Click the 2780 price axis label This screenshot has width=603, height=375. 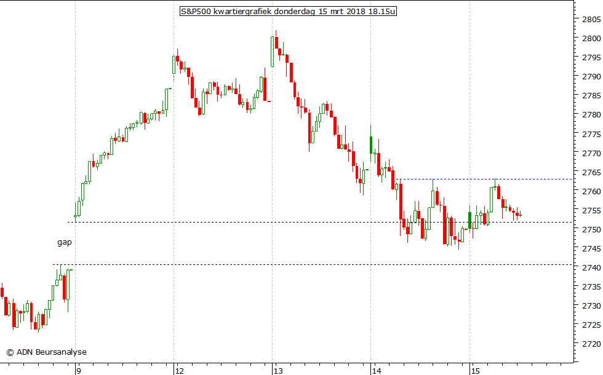click(591, 115)
